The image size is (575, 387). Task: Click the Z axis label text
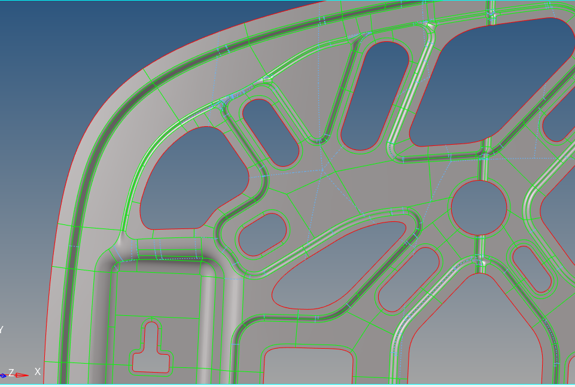11,372
